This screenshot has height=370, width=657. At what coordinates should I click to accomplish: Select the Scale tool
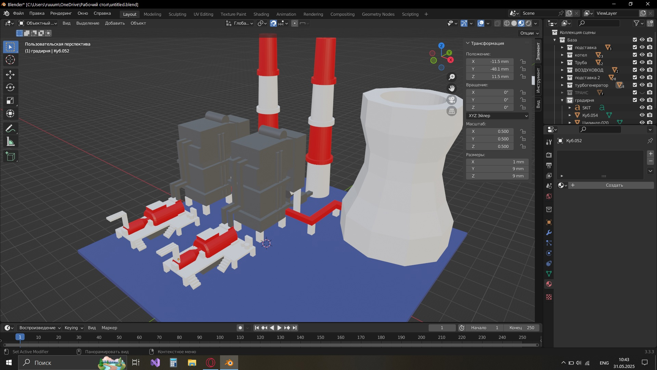point(10,100)
